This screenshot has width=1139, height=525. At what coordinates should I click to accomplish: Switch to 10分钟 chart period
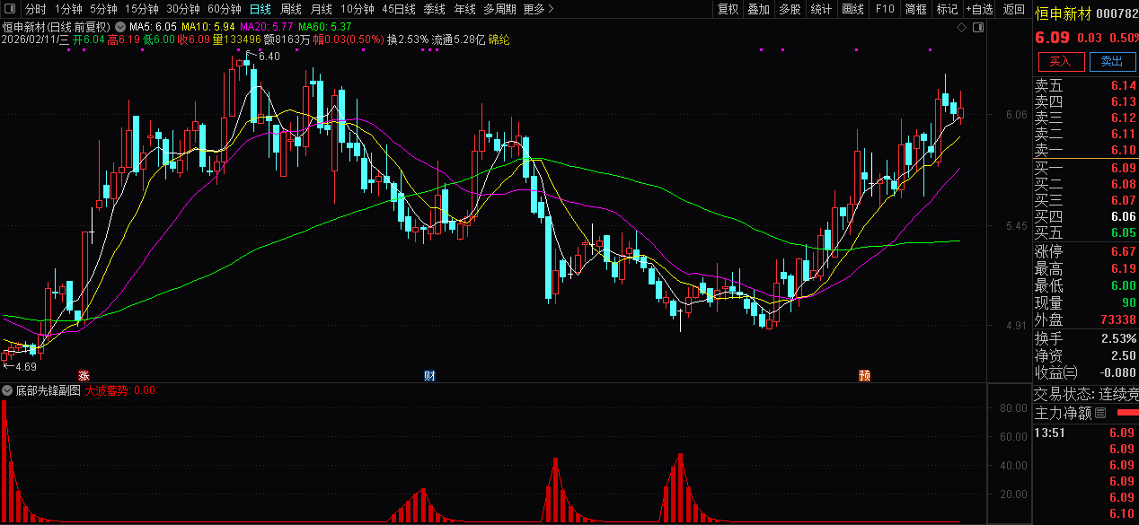point(358,9)
